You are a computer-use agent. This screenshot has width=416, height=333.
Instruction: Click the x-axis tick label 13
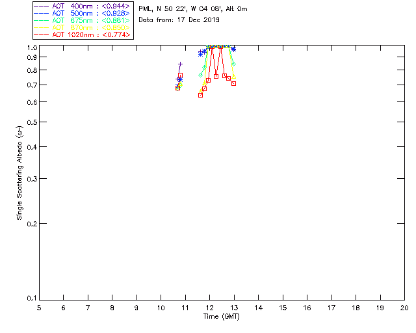click(x=234, y=308)
